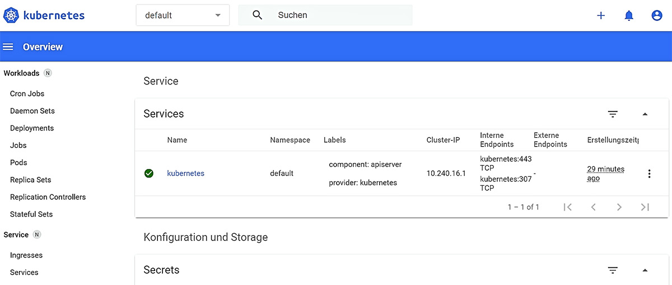This screenshot has width=672, height=285.
Task: Open kubernetes service actions menu
Action: (649, 174)
